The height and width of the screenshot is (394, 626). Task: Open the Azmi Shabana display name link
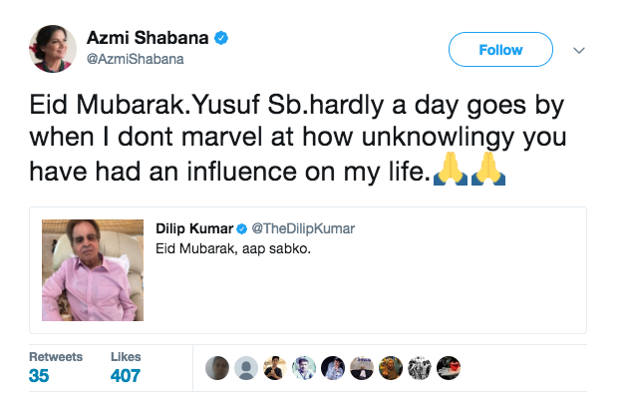[148, 38]
